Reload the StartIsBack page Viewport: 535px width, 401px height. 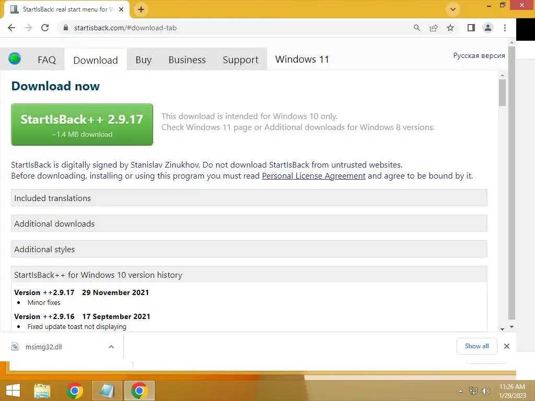pos(45,28)
